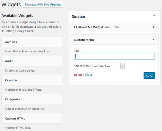Image resolution: width=162 pixels, height=131 pixels.
Task: Select the Audio widget
Action: click(32, 61)
